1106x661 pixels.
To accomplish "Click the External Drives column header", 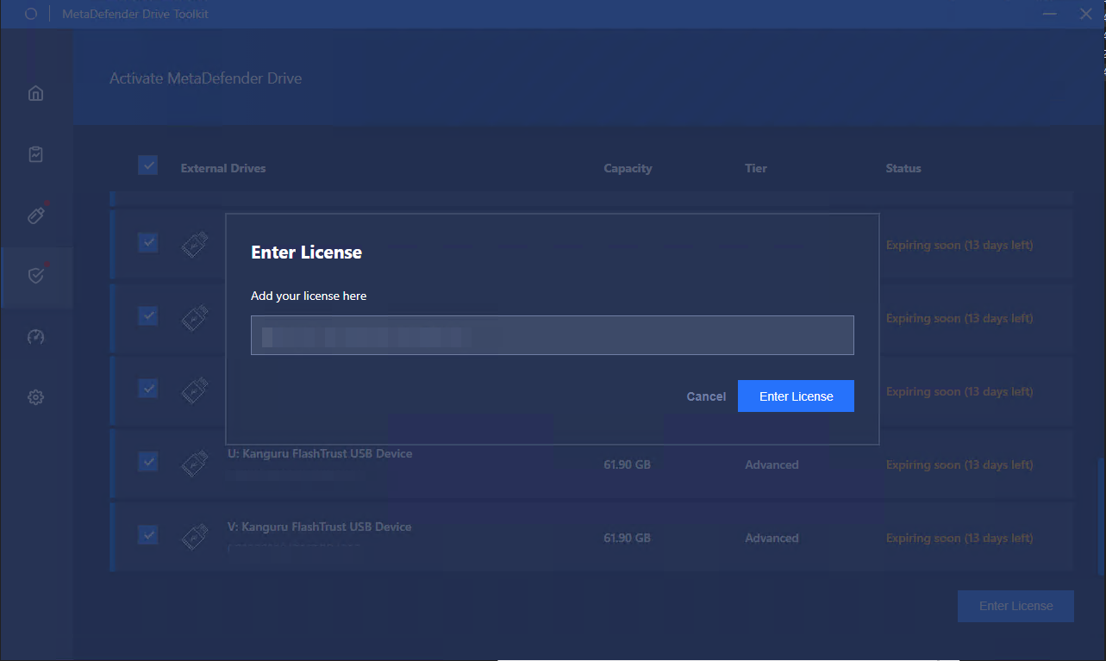I will 223,168.
